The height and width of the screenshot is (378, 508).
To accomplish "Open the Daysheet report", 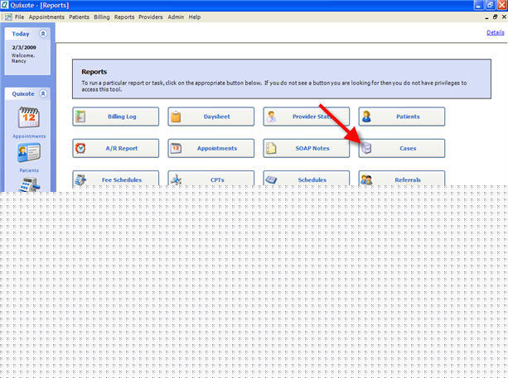I will (x=211, y=117).
